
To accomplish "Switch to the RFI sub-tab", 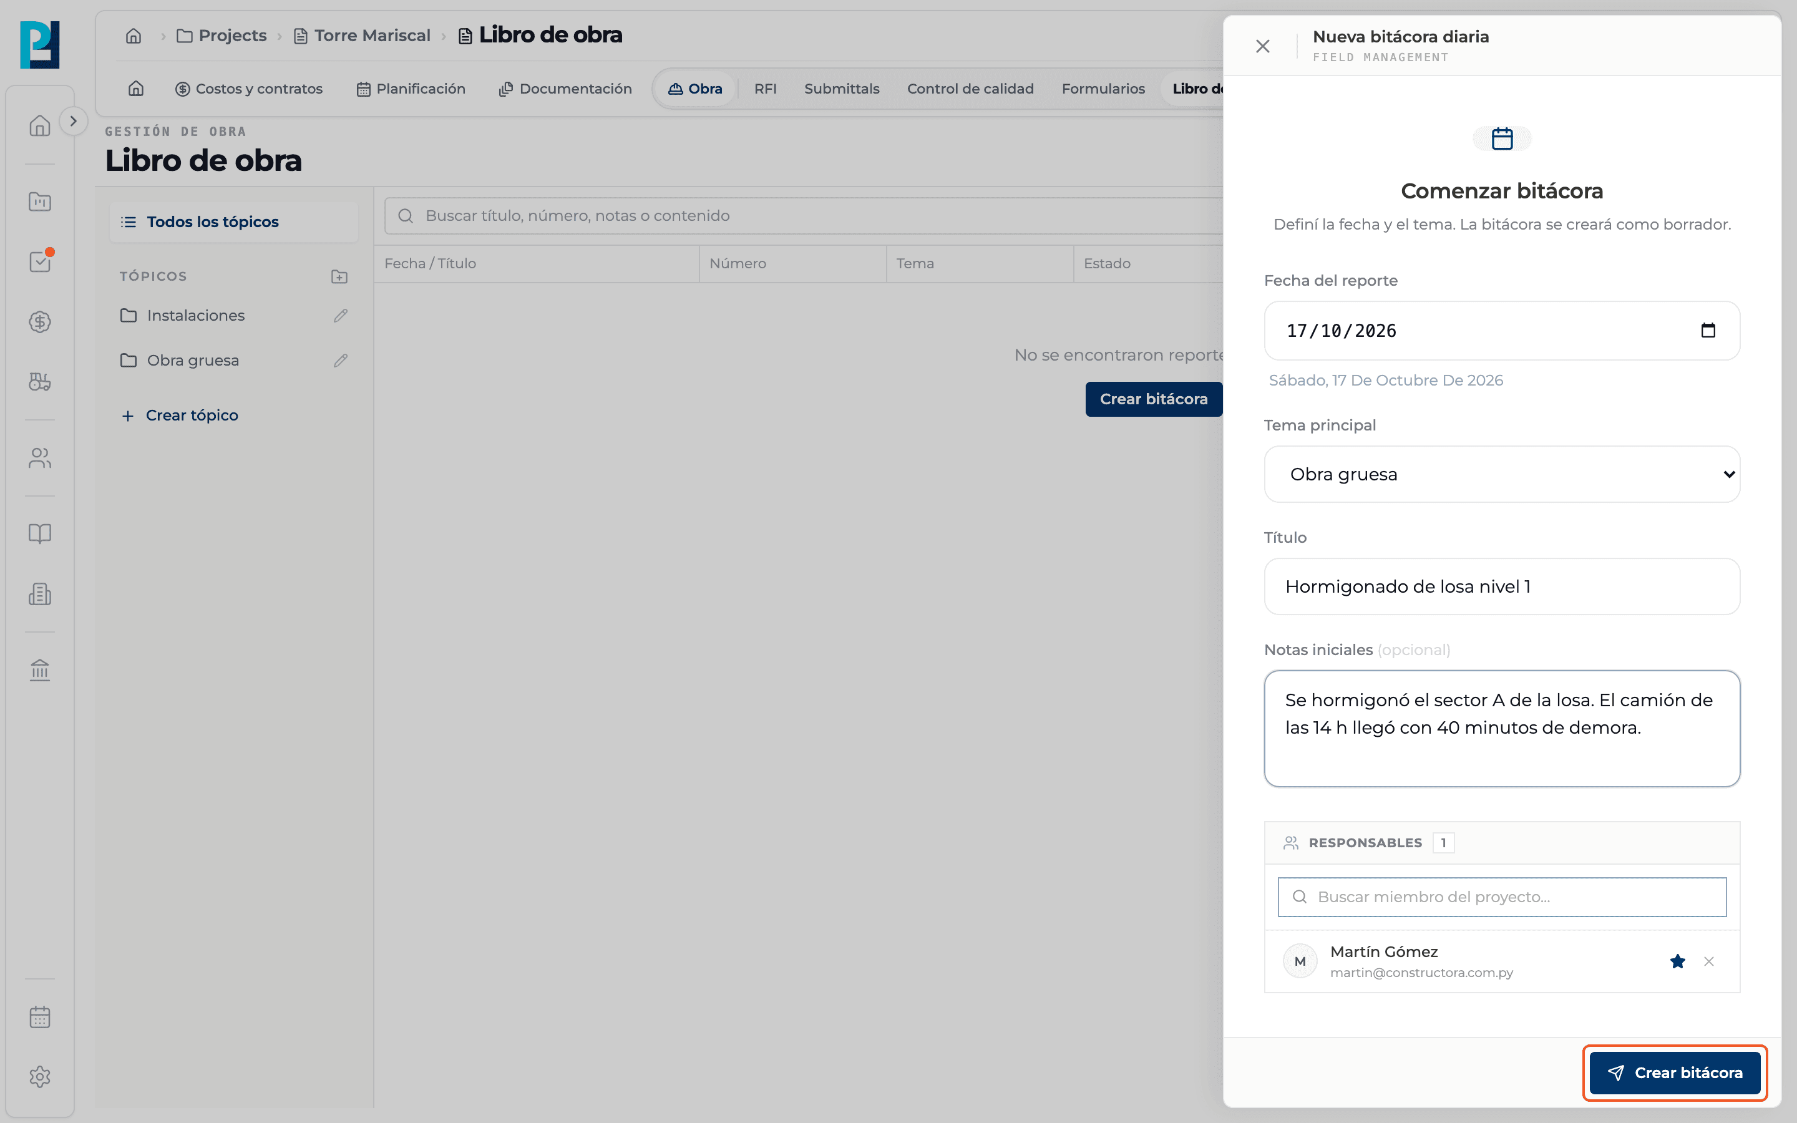I will click(765, 89).
